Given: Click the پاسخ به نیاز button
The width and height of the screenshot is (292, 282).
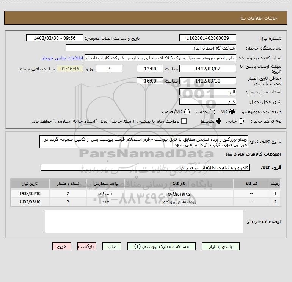Looking at the screenshot, I should point(220,246).
